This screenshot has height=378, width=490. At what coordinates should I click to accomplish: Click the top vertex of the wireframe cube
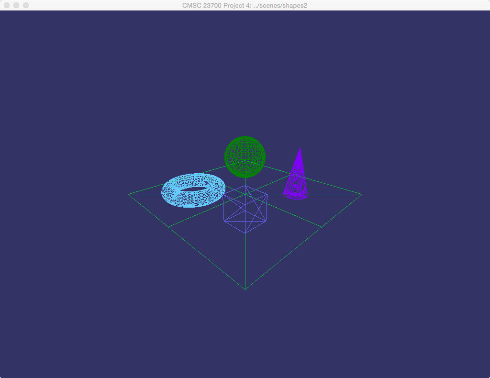pos(245,186)
